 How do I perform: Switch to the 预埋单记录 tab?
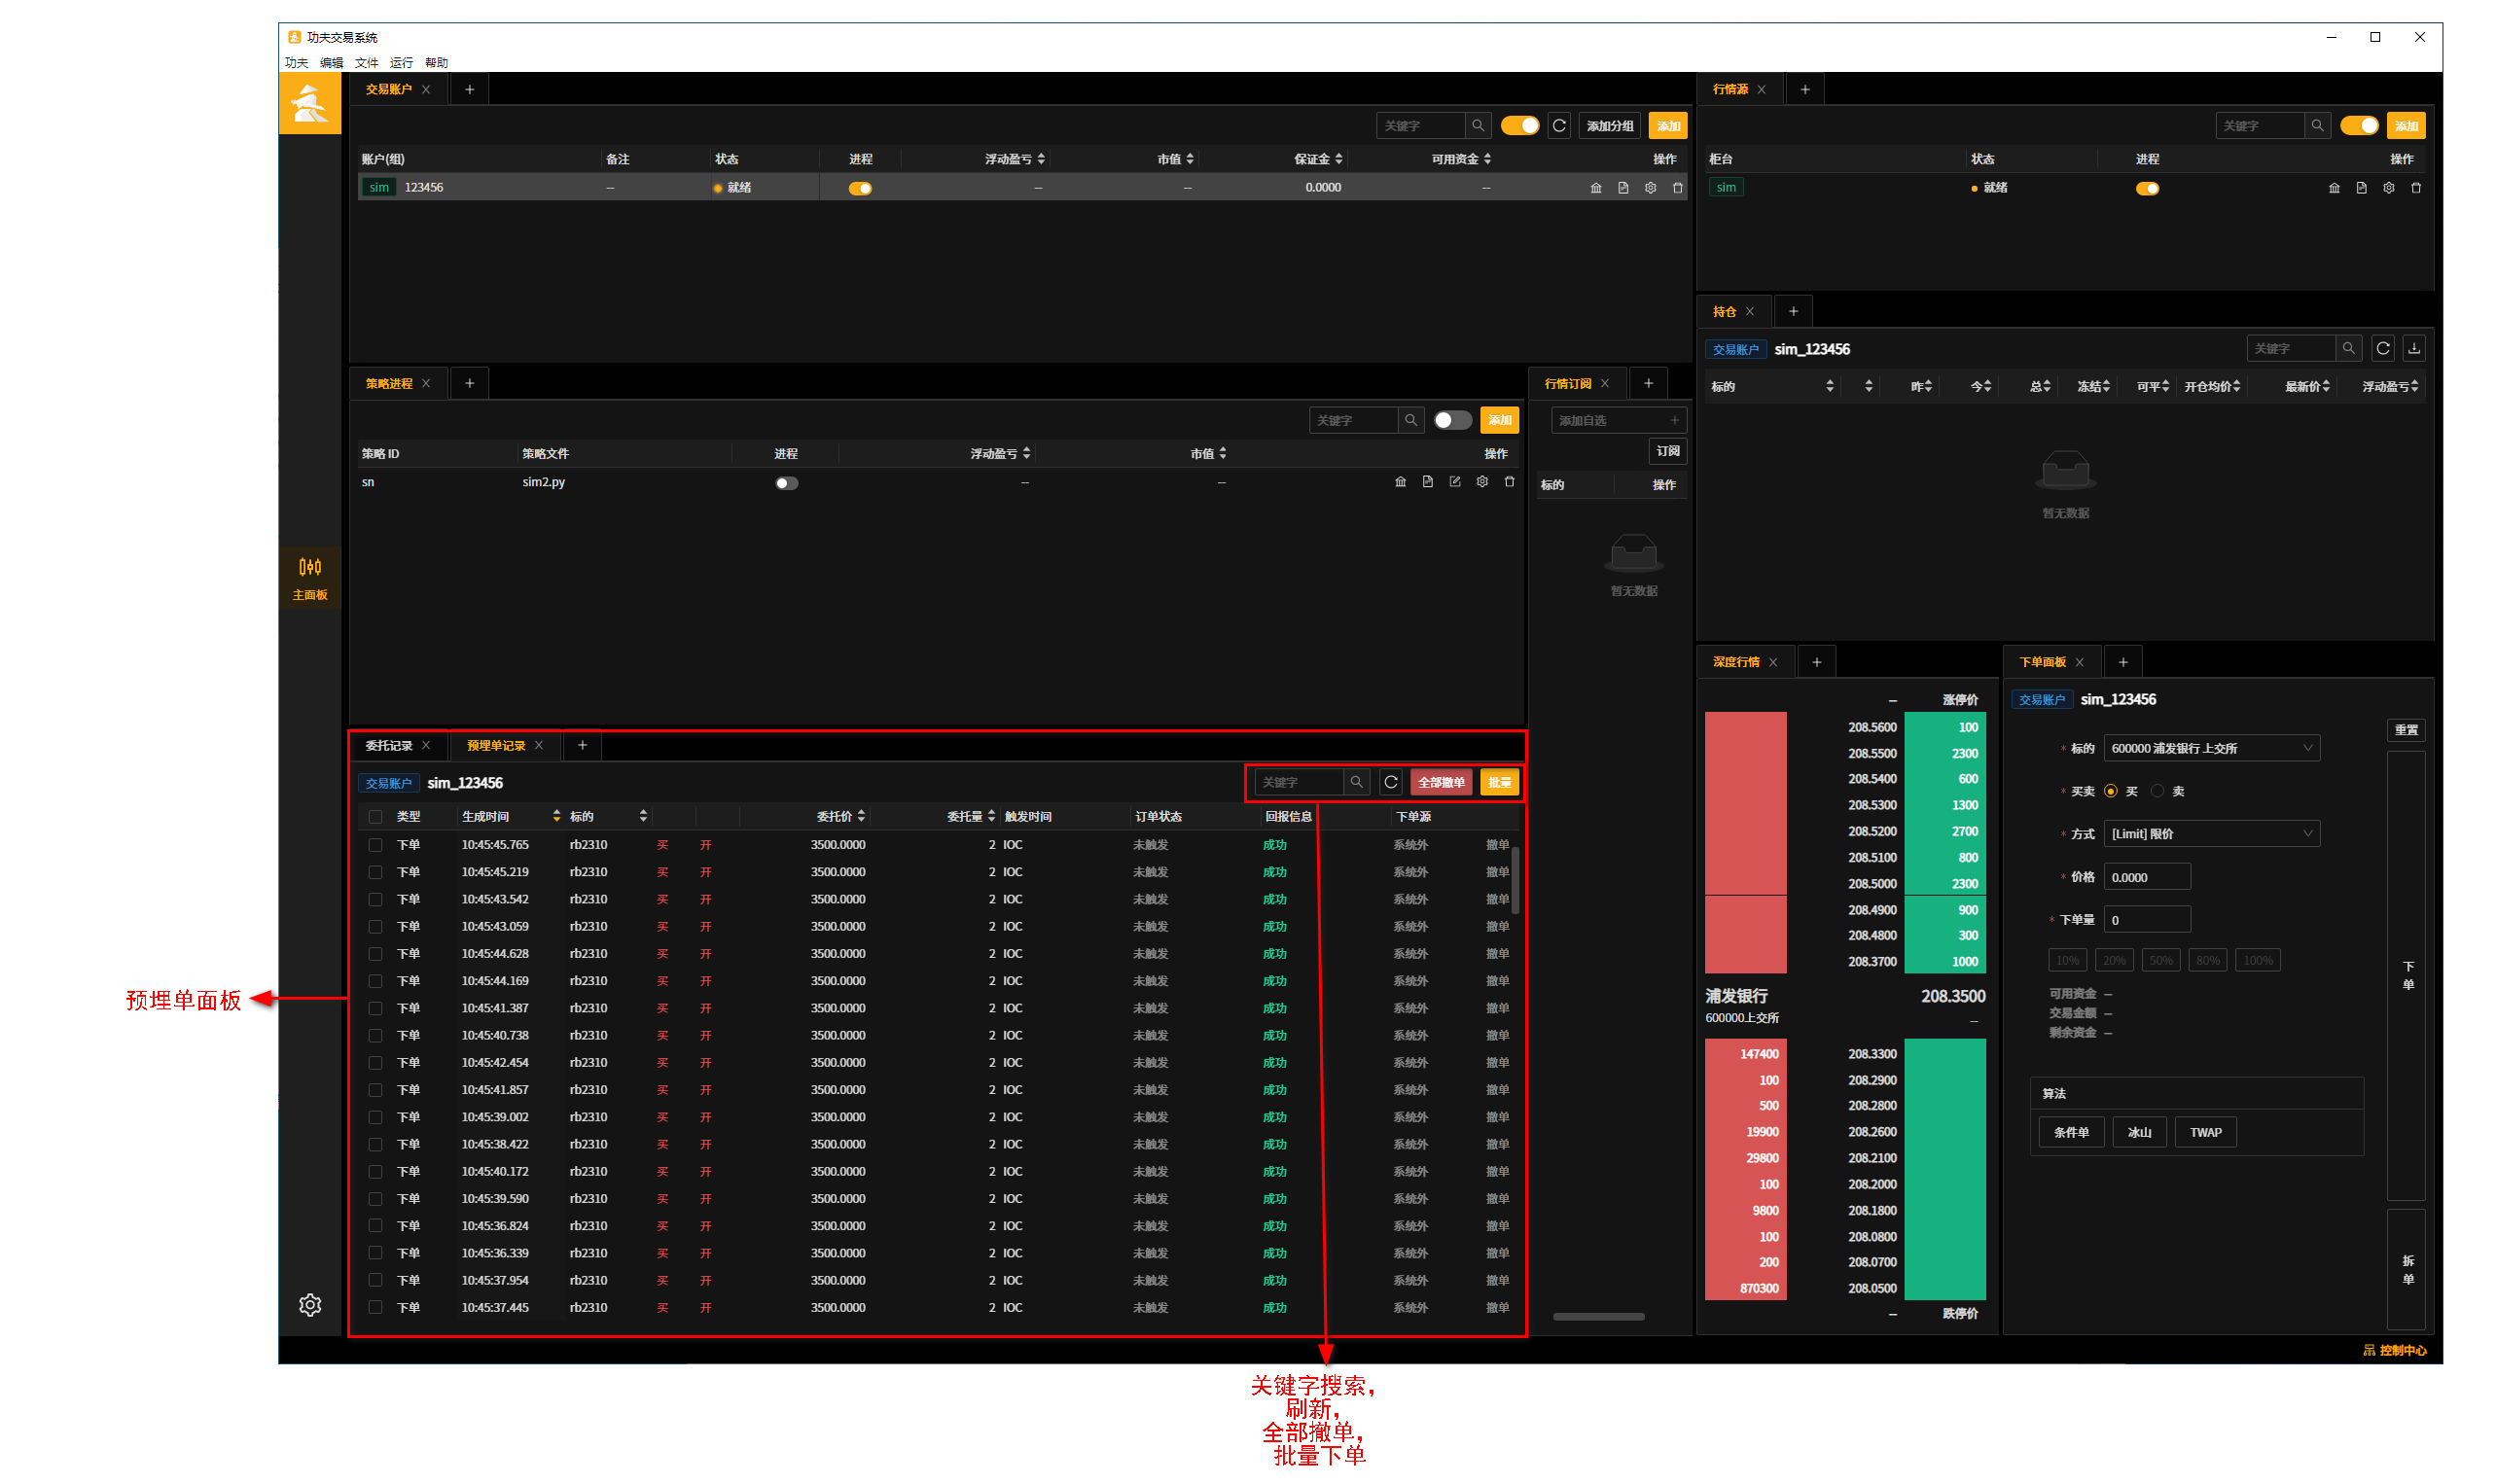(x=496, y=746)
